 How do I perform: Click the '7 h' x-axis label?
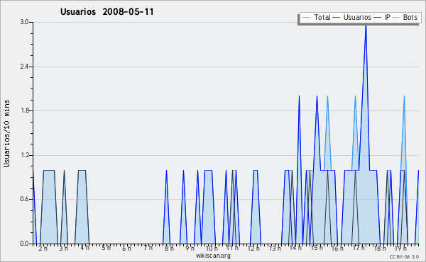[148, 248]
